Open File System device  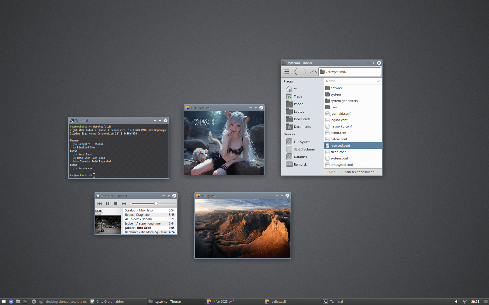pos(302,142)
